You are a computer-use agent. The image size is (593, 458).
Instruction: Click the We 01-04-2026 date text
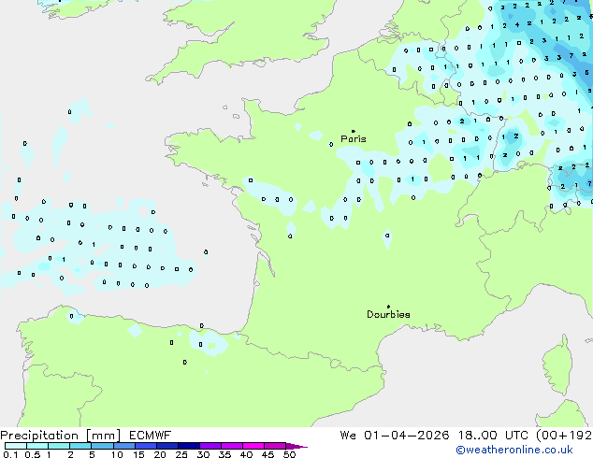point(395,436)
